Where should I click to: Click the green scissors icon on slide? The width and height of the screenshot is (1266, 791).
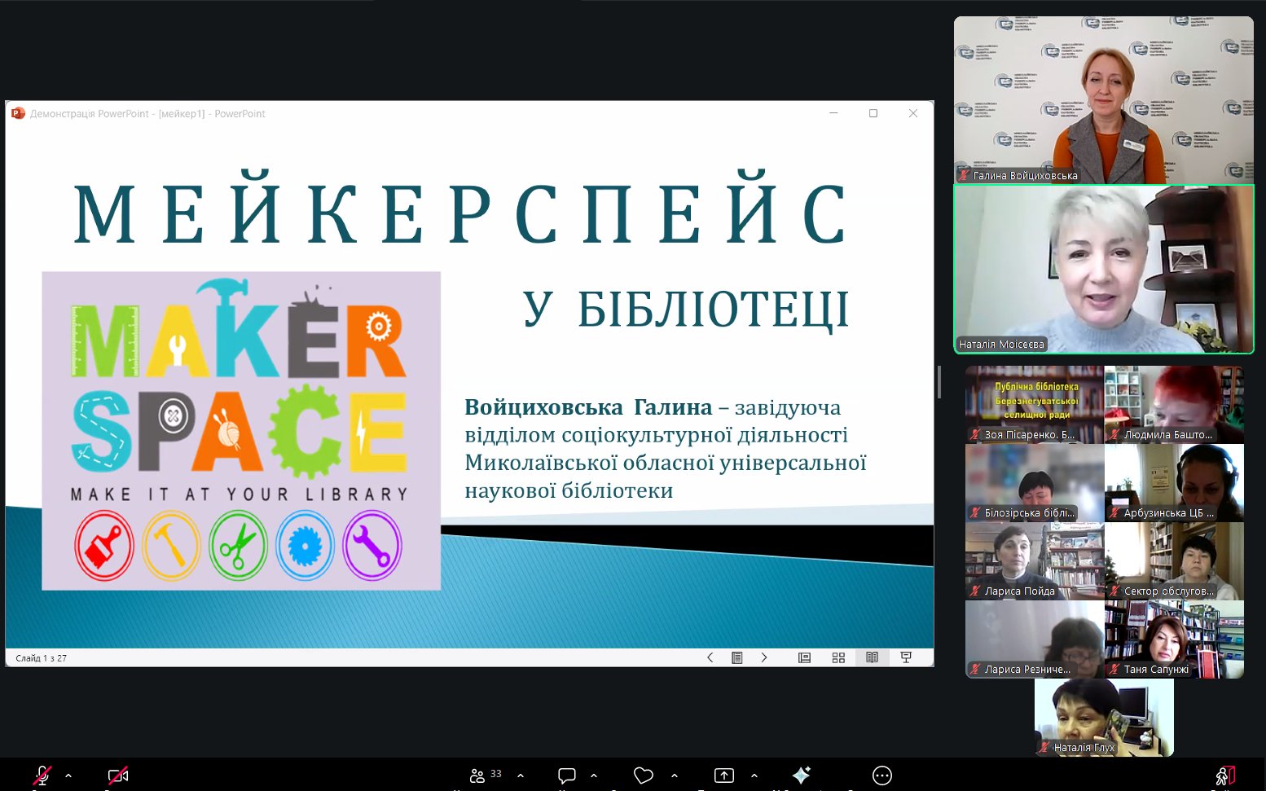[x=238, y=545]
